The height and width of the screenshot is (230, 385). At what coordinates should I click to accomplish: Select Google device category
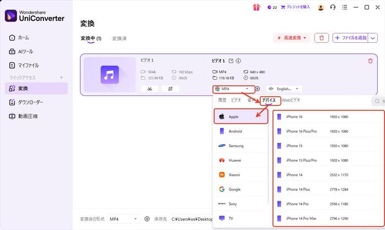(241, 189)
